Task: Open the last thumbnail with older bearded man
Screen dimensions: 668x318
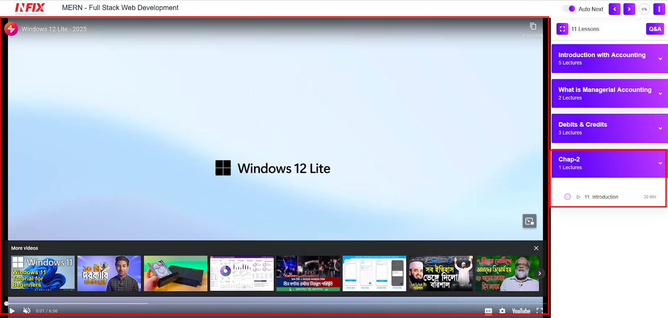Action: (507, 273)
